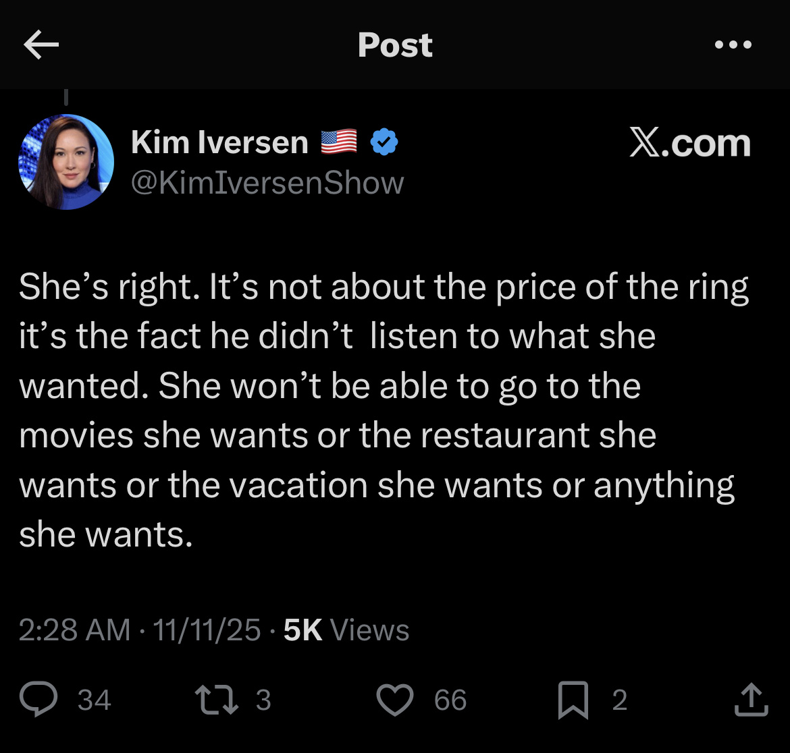Tap the Kim Iversen display name
This screenshot has height=753, width=790.
[219, 142]
